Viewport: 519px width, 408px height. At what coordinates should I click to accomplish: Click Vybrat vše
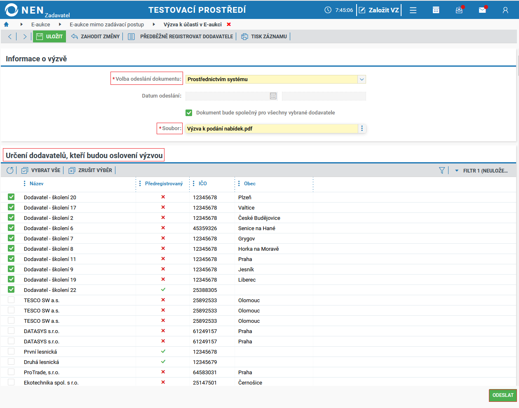tap(41, 170)
